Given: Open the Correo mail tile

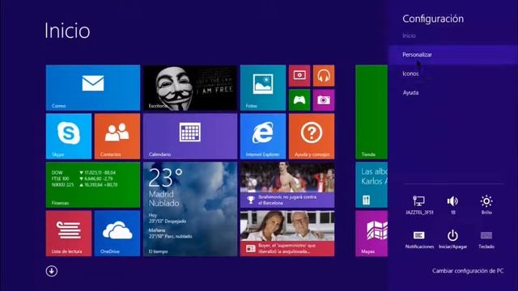Looking at the screenshot, I should (93, 88).
